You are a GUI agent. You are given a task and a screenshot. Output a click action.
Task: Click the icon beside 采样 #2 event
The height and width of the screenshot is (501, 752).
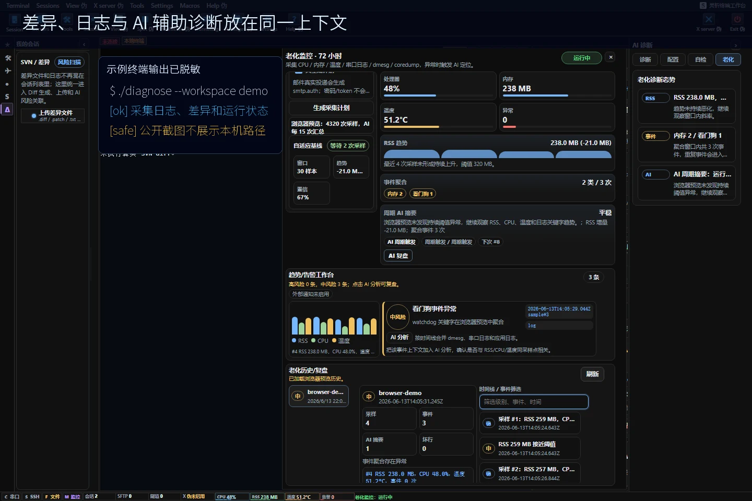(488, 473)
